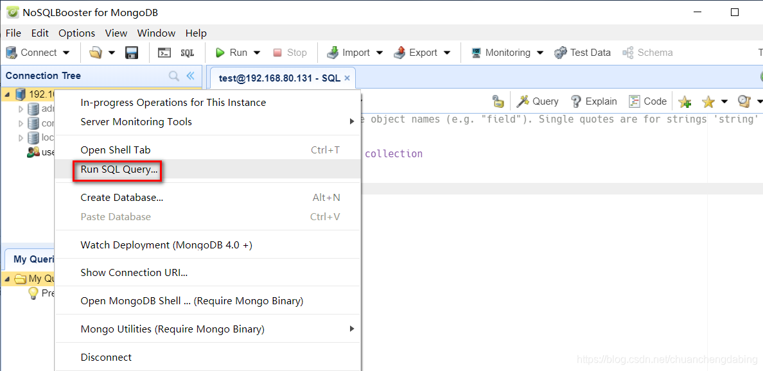Expand the Import dropdown arrow
Image resolution: width=763 pixels, height=371 pixels.
pos(380,53)
